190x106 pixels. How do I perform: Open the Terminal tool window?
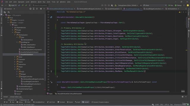click(61, 102)
